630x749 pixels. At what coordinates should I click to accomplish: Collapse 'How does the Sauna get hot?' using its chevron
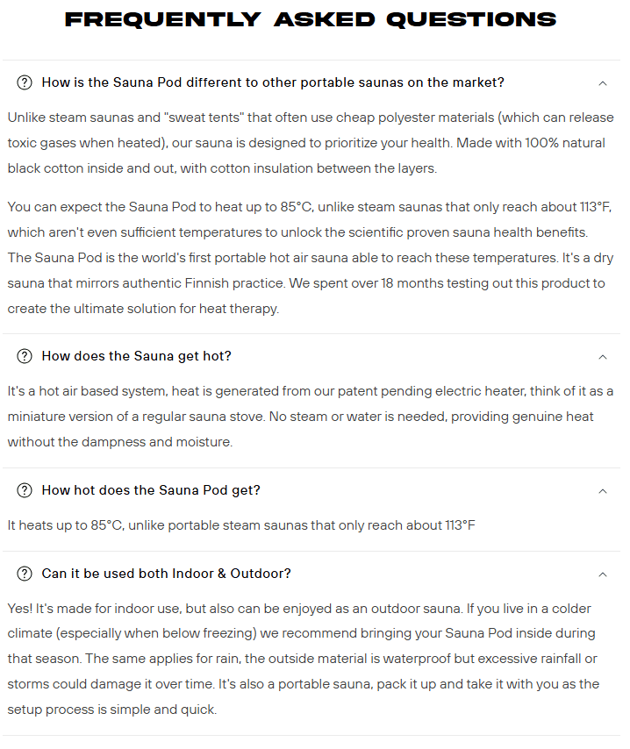pos(602,357)
